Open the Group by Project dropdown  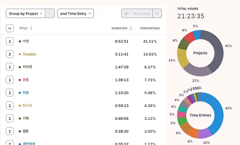click(x=26, y=14)
